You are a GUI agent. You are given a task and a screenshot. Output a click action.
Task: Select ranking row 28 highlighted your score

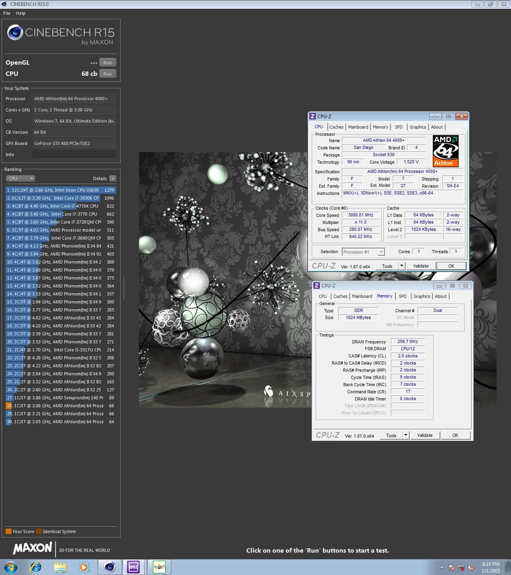tap(61, 406)
